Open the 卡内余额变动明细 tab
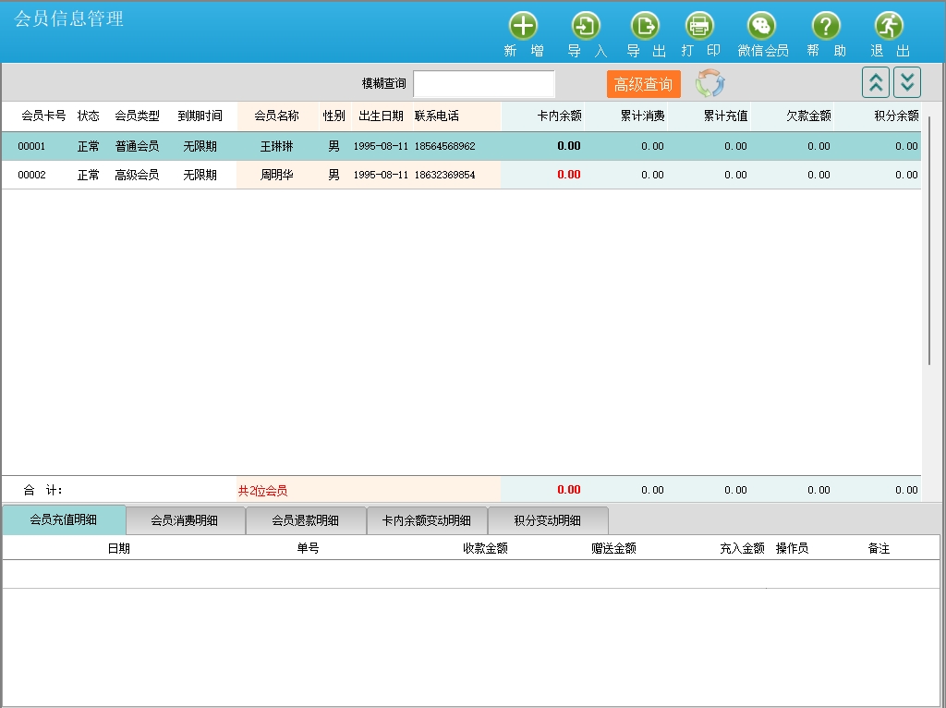946x708 pixels. (427, 520)
